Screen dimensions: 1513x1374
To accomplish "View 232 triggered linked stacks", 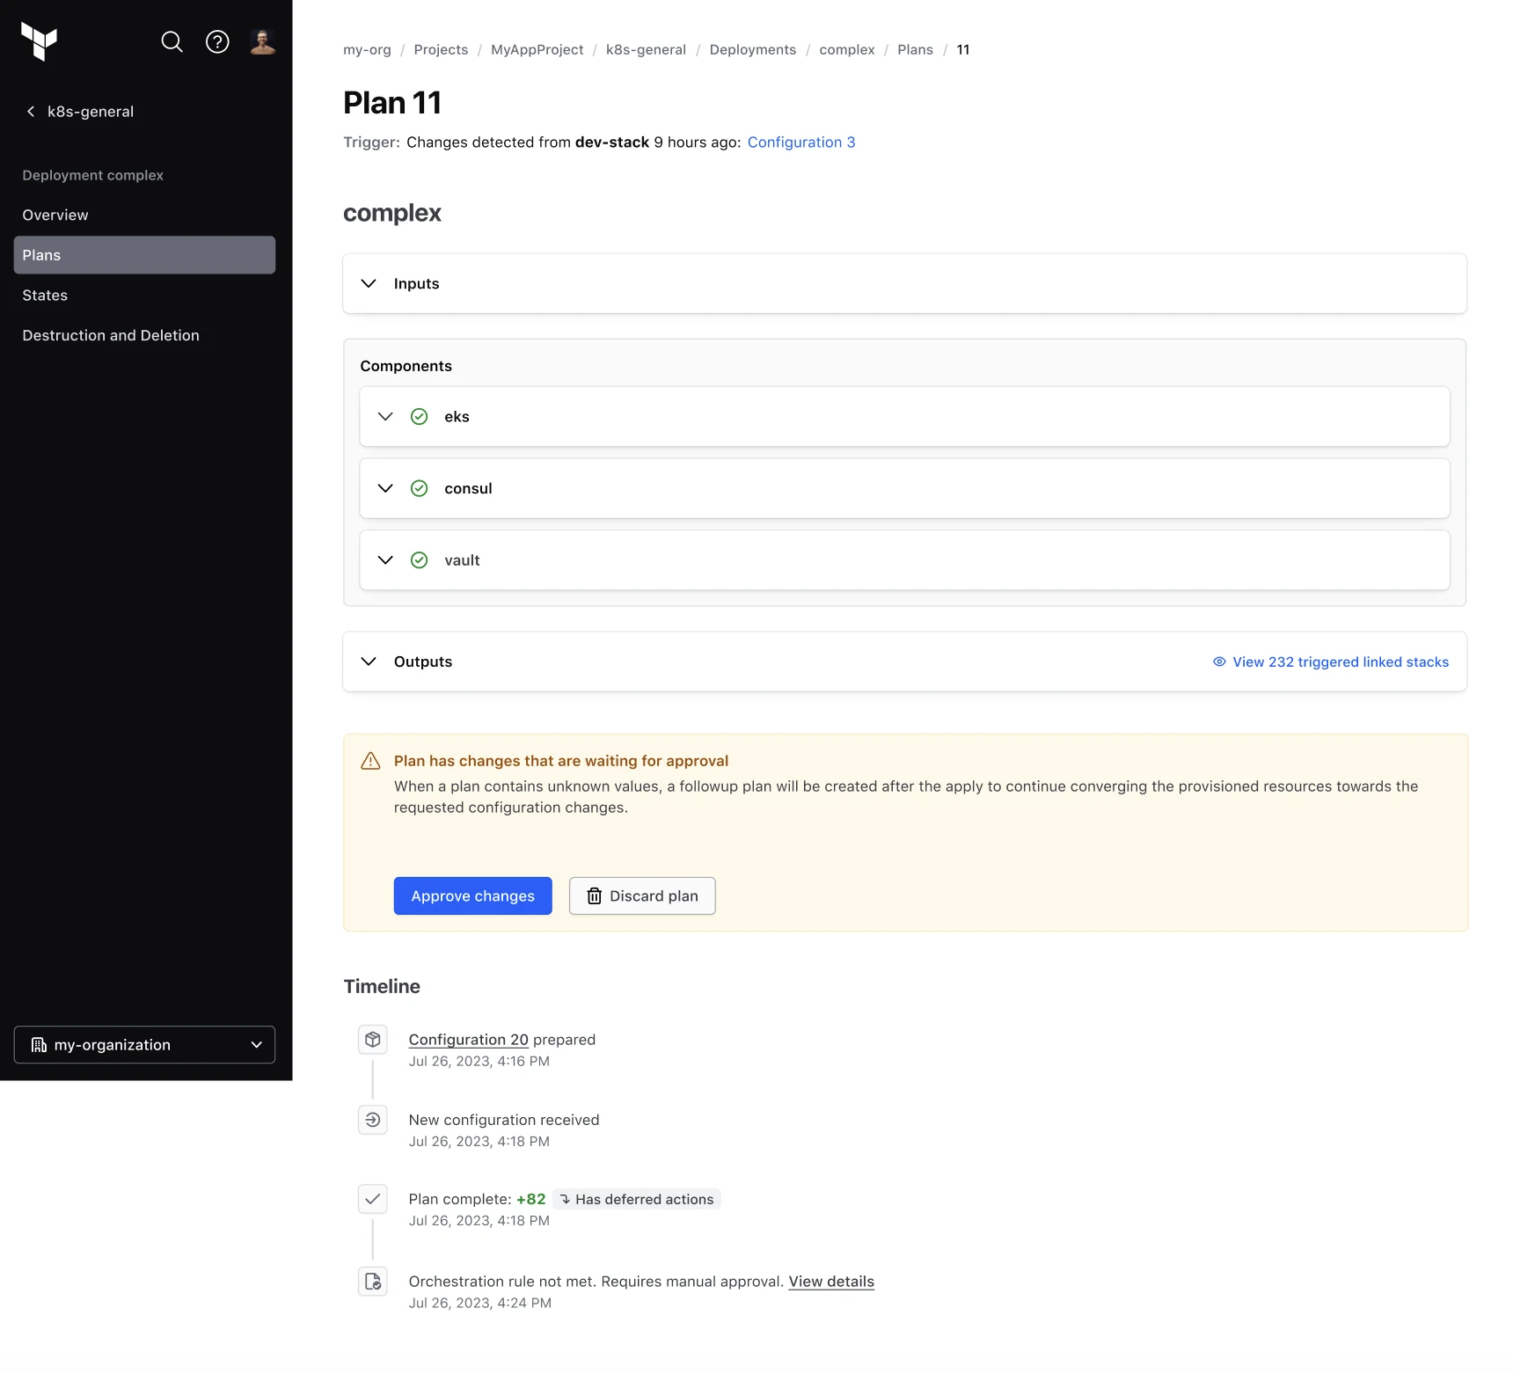I will (x=1331, y=662).
